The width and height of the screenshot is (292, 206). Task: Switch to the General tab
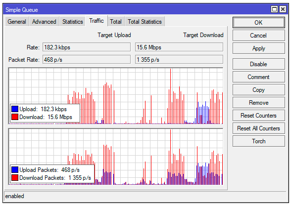coord(17,22)
